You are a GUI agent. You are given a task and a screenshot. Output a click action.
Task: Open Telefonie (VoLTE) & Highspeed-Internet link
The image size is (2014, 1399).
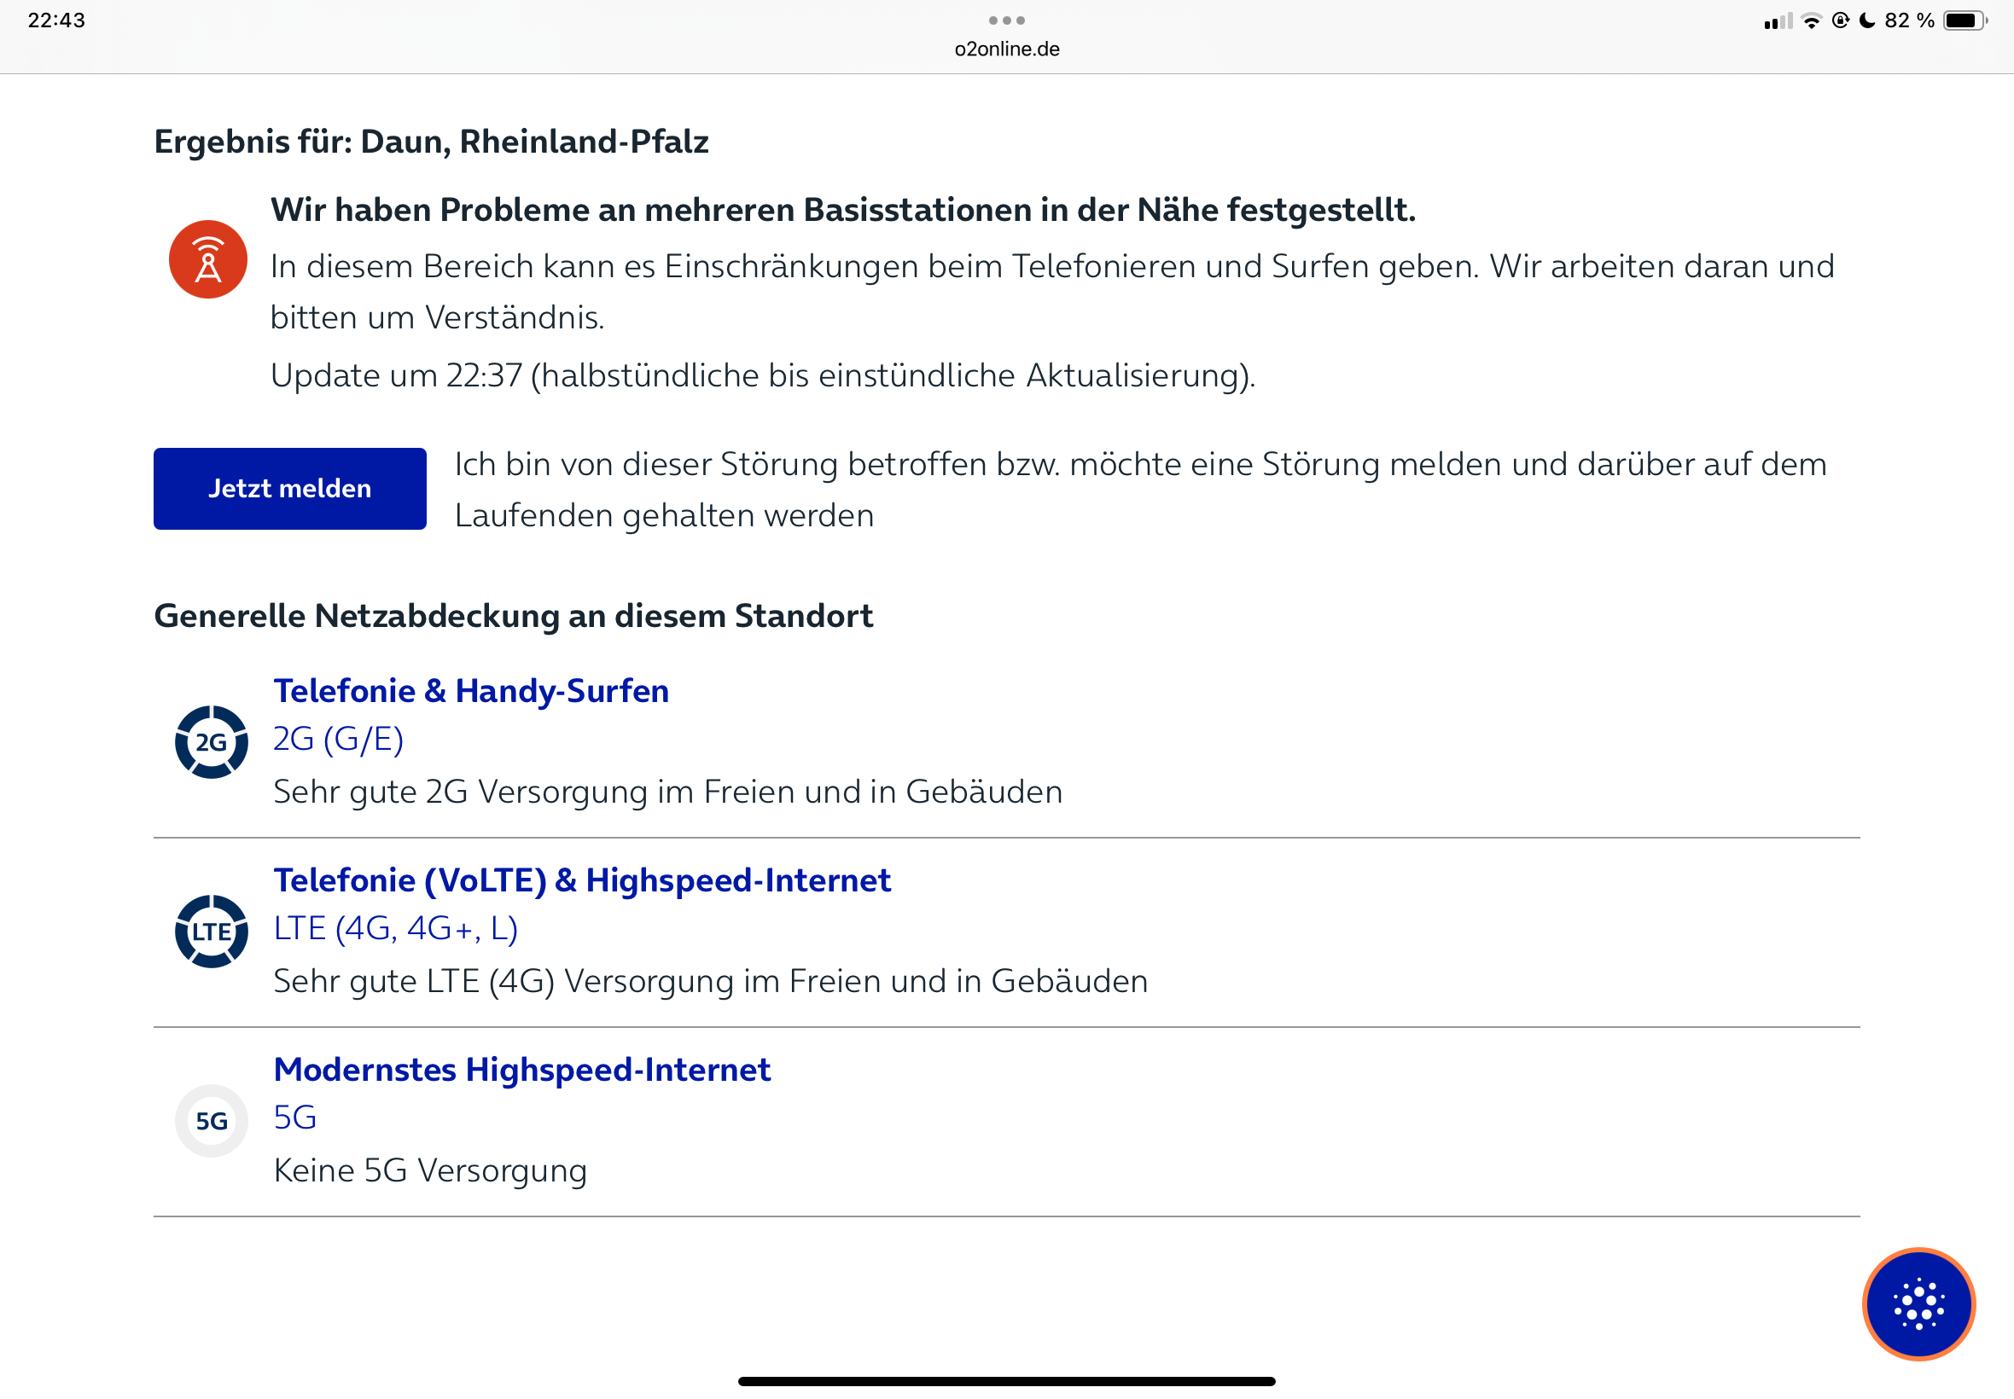point(581,880)
